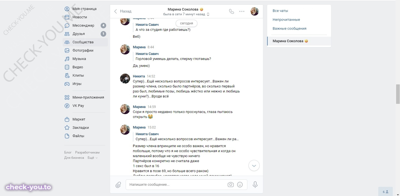This screenshot has height=196, width=400.
Task: Attach a file with paperclip icon
Action: (118, 185)
